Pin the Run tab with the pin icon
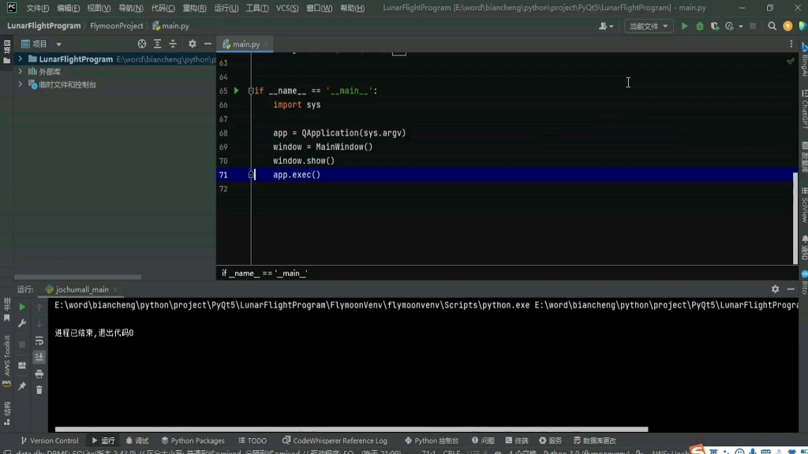The height and width of the screenshot is (454, 808). pos(22,386)
